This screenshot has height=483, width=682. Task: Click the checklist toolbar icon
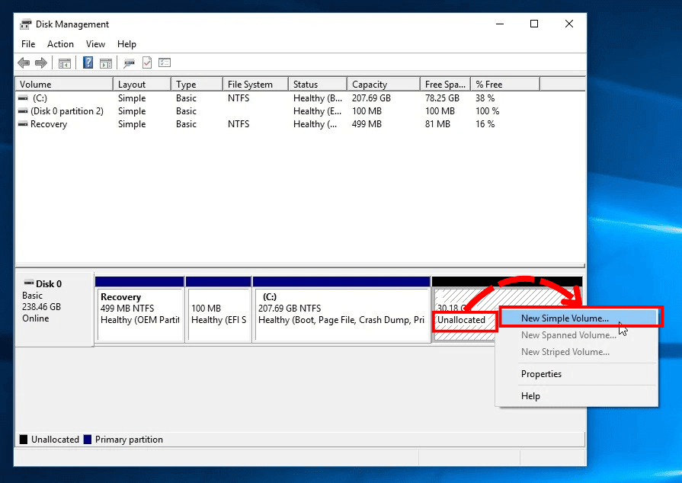164,62
